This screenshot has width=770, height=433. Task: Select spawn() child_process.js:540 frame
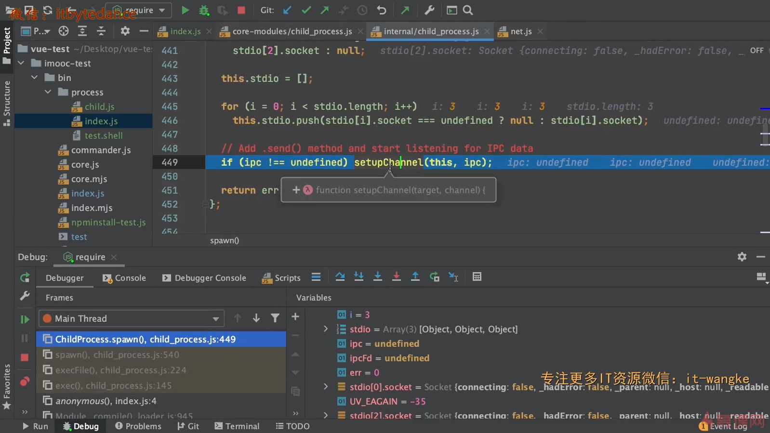tap(161, 354)
